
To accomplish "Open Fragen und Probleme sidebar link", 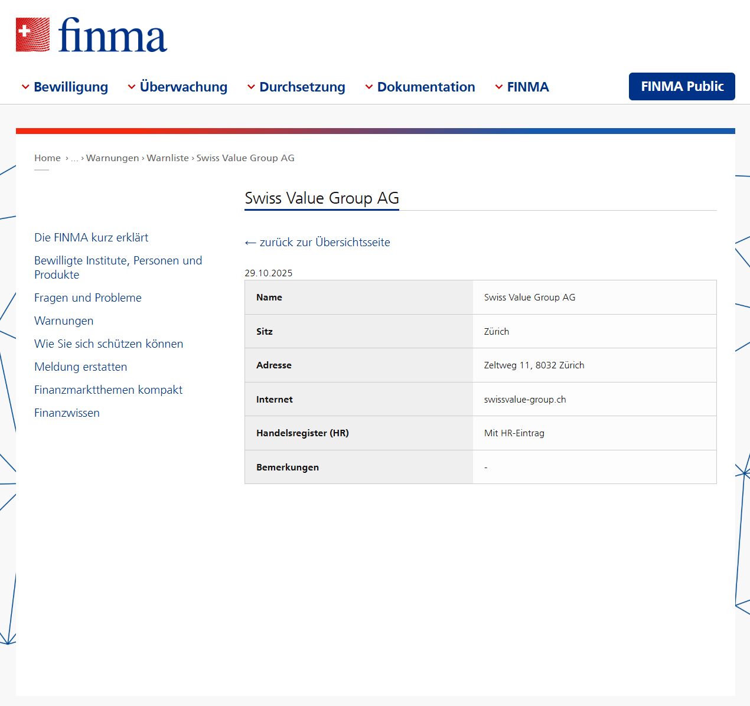I will [x=88, y=298].
